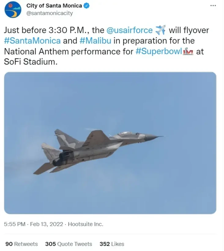Viewport: 224px width, 251px height.
Task: Click the blue verified badge icon
Action: click(87, 6)
